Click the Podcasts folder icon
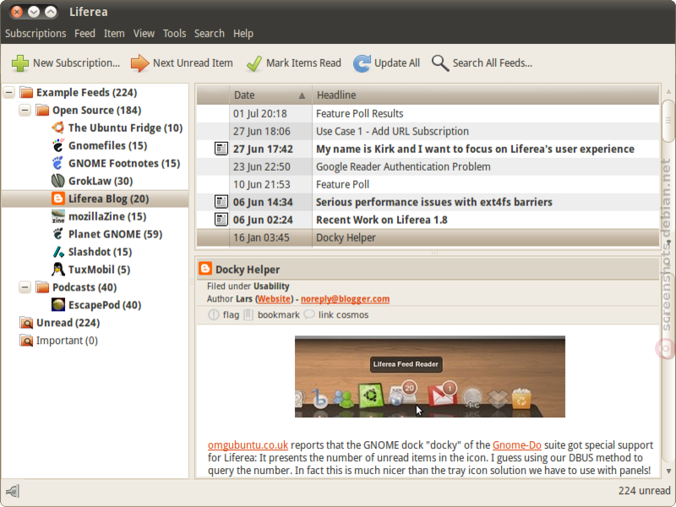 pyautogui.click(x=42, y=286)
